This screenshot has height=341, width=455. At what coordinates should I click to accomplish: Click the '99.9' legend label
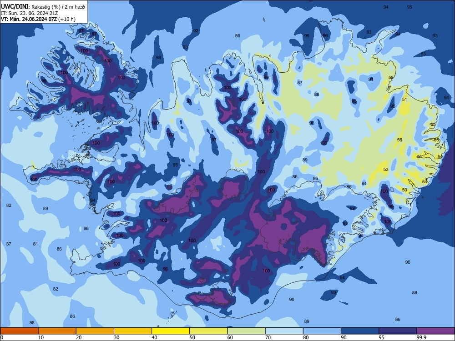pyautogui.click(x=421, y=337)
